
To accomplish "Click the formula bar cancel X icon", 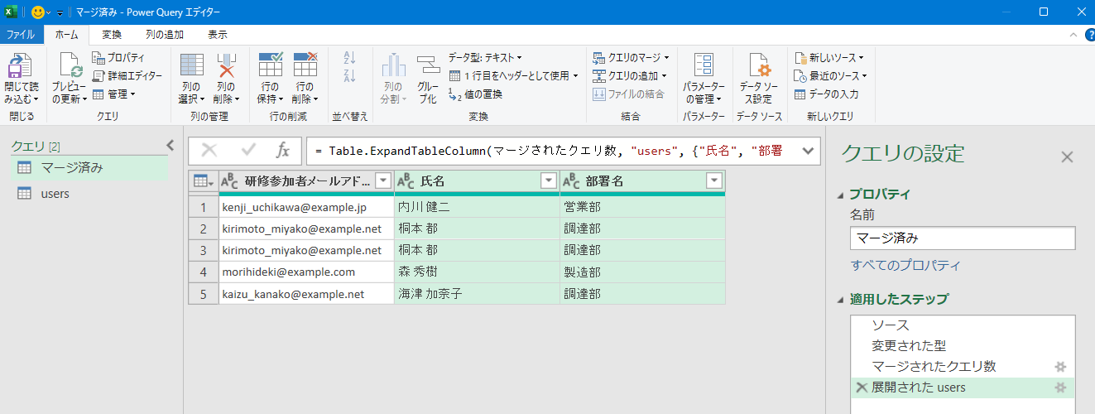I will click(210, 151).
